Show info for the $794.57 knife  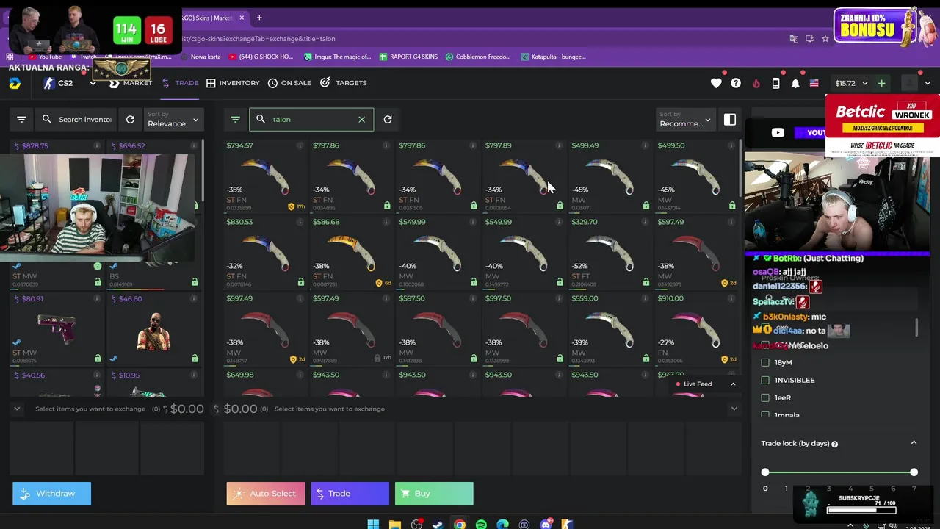[300, 145]
